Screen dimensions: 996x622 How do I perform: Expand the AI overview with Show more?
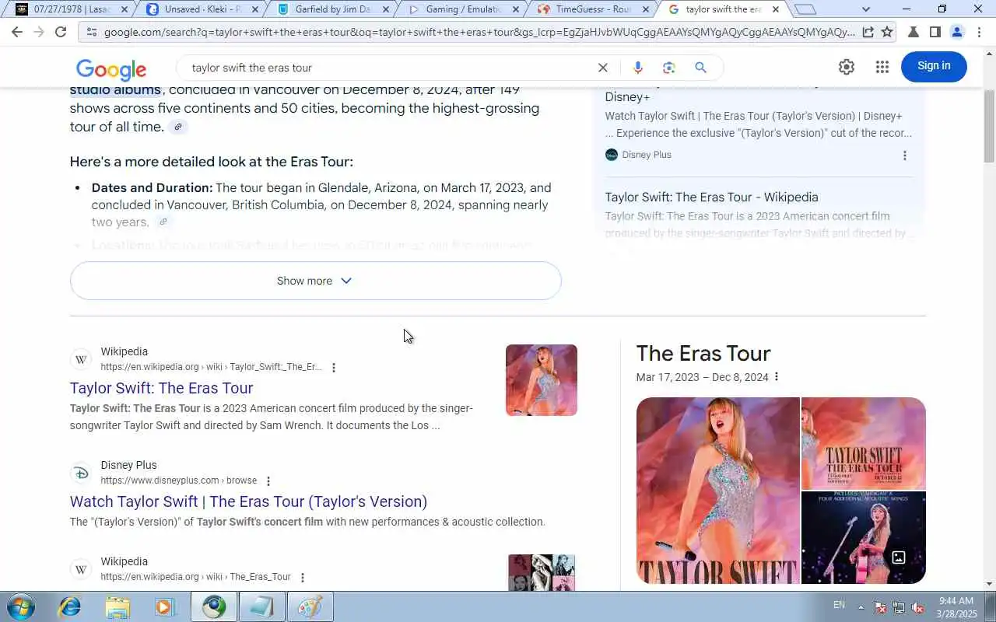tap(315, 281)
